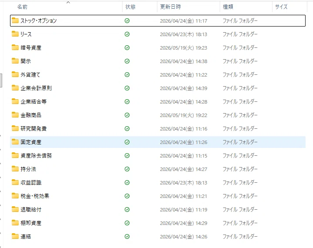Click ファイル フォルダー type in 退職給付 row
Image resolution: width=313 pixels, height=248 pixels.
(240, 210)
